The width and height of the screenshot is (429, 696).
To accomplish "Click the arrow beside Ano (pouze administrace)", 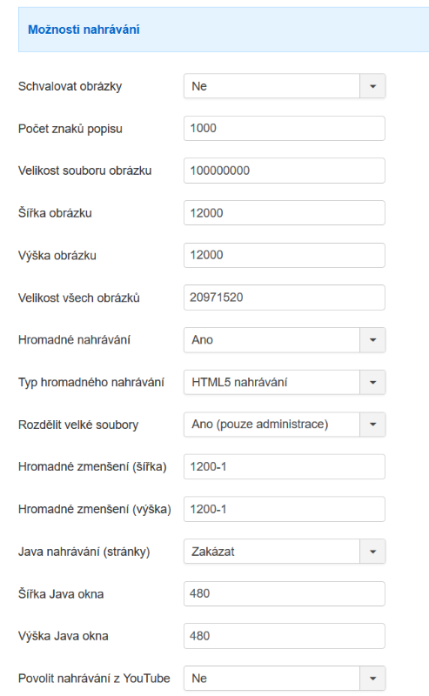I will (x=372, y=425).
